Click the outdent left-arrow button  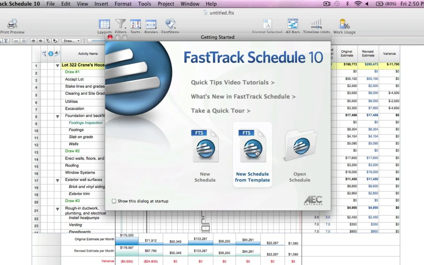33,41
